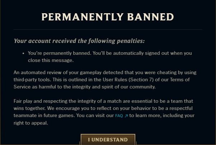Click the PERMANENTLY BANNED heading

click(x=108, y=17)
